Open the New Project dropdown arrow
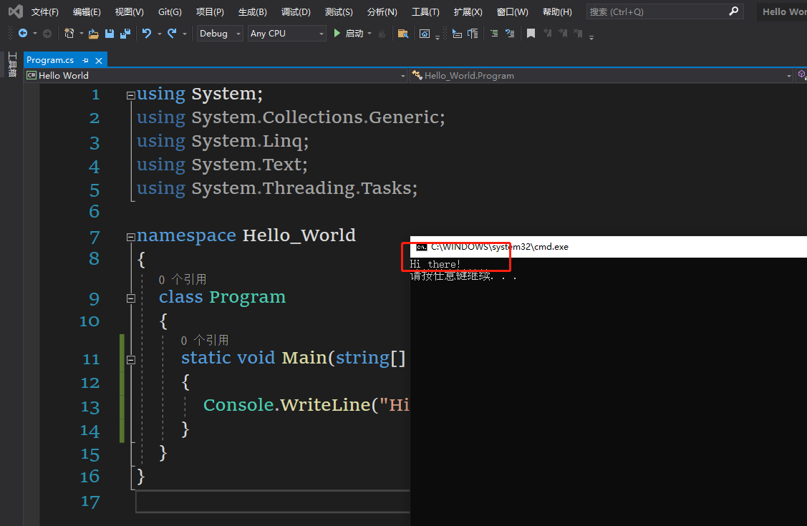Screen dimensions: 807x526 (82, 34)
